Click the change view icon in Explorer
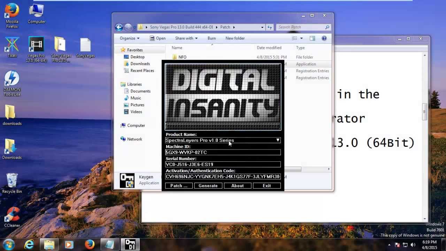The image size is (446, 251). [x=294, y=38]
